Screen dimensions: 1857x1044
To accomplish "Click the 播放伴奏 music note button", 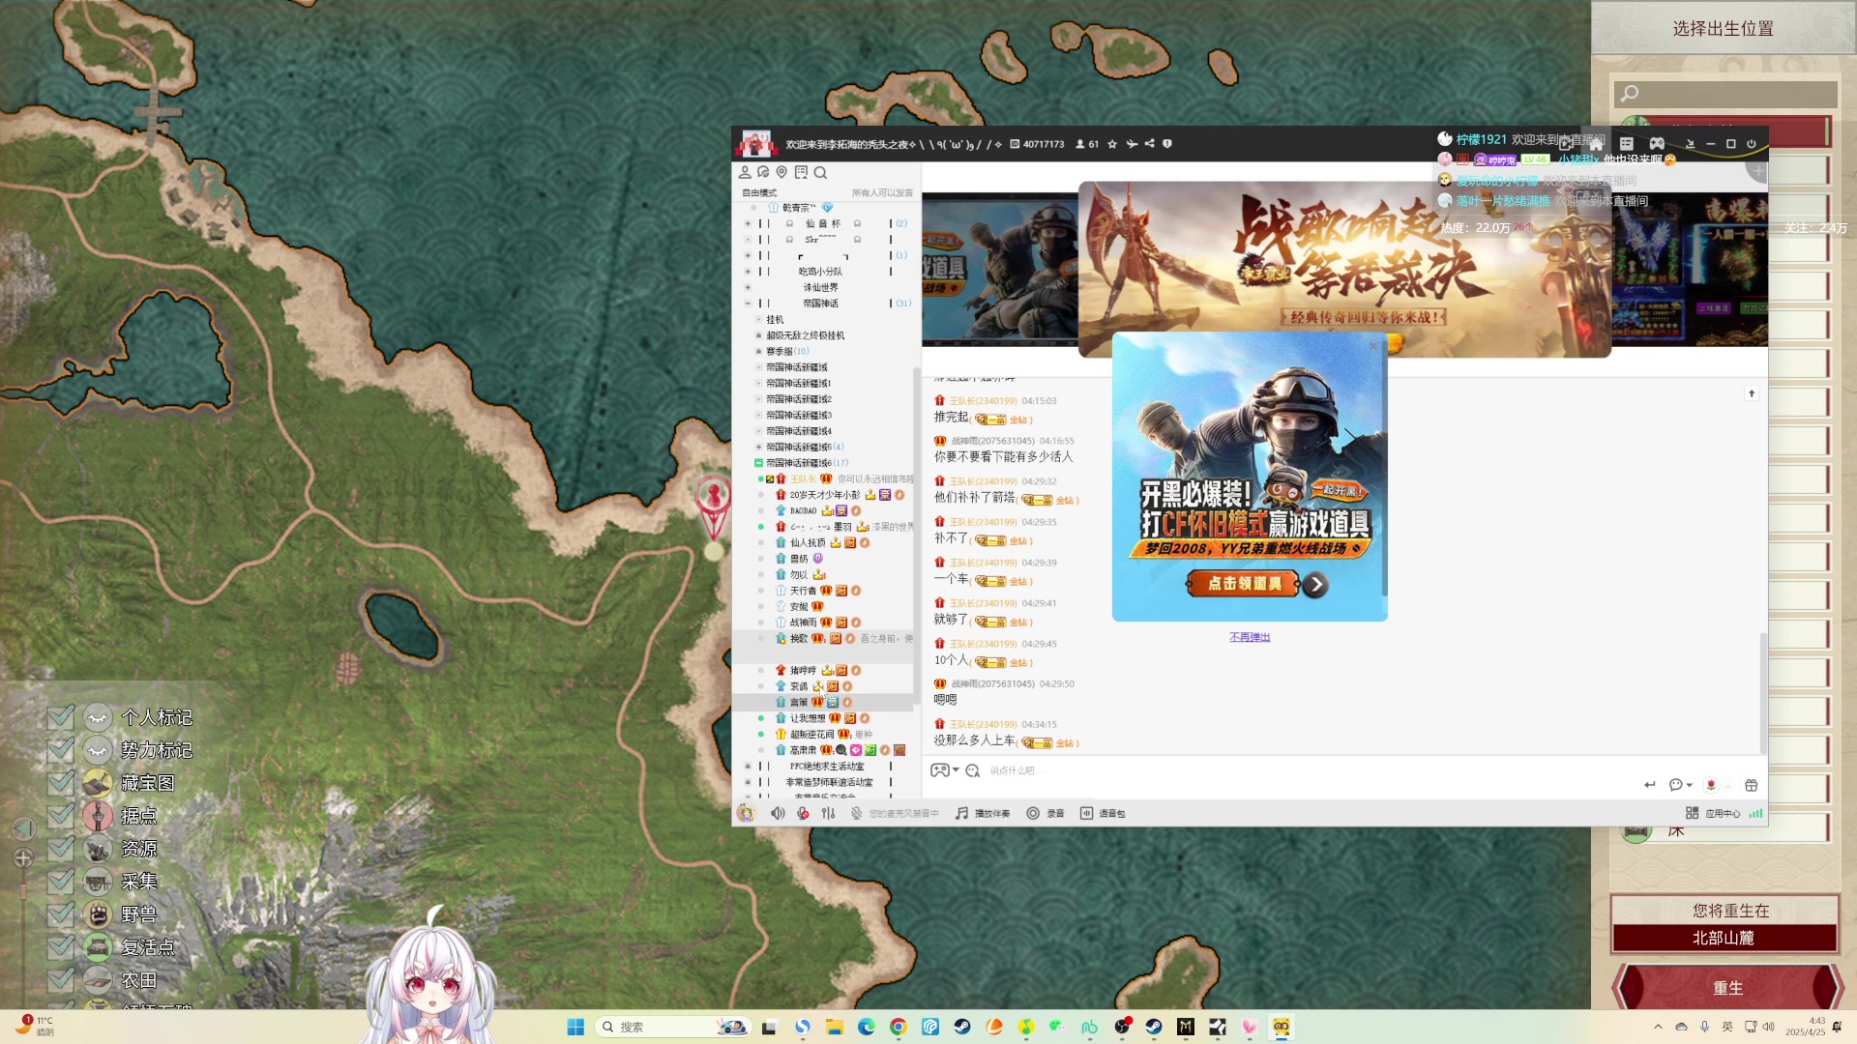I will click(983, 813).
